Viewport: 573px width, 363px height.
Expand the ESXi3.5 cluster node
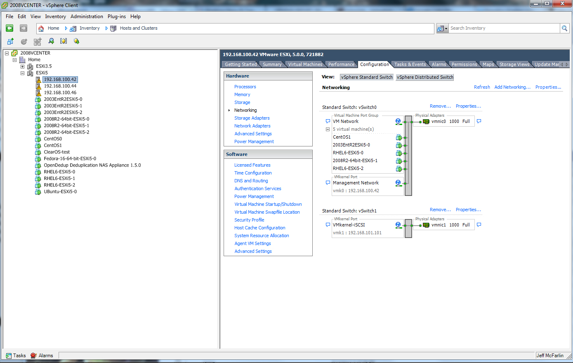point(22,66)
